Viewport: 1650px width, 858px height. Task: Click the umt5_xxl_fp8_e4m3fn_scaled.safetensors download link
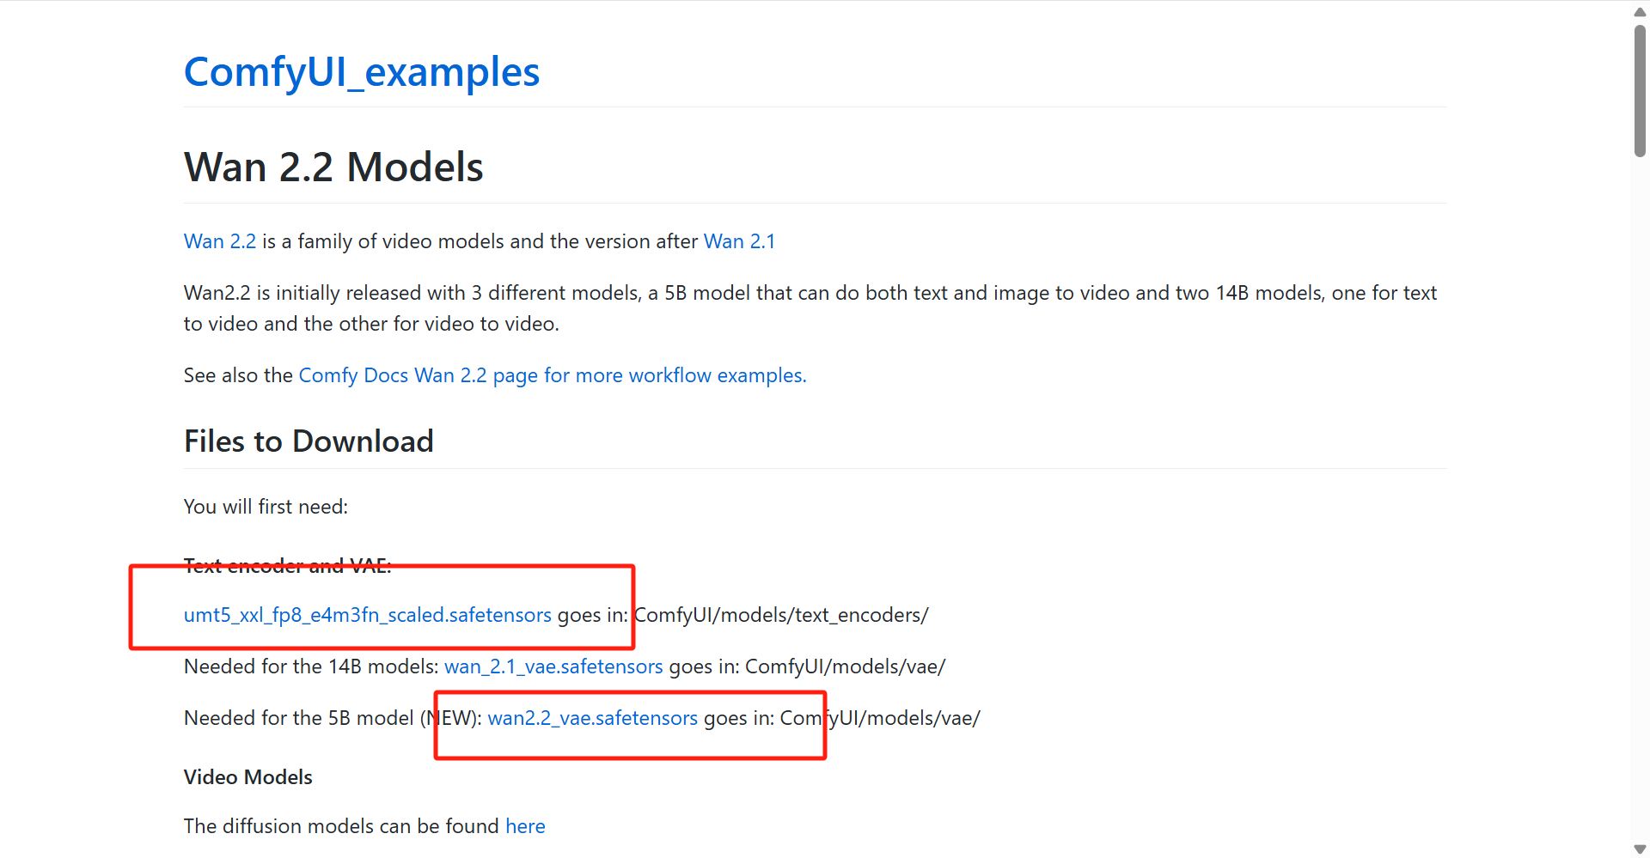(367, 615)
